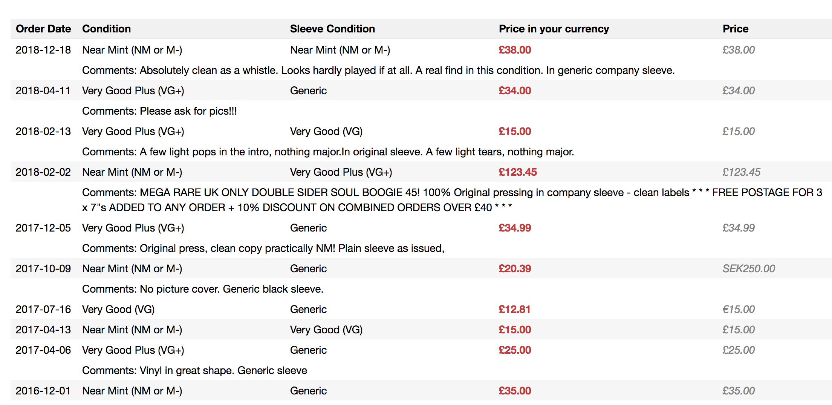
Task: Click the €15.00 original price
Action: 739,309
